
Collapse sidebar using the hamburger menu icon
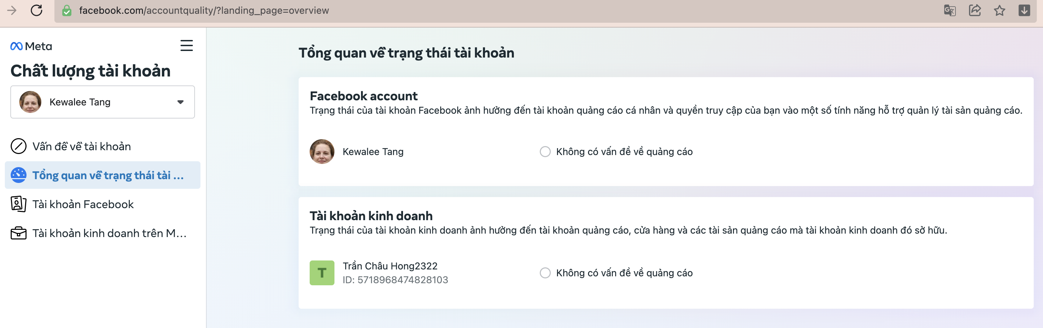[x=186, y=45]
